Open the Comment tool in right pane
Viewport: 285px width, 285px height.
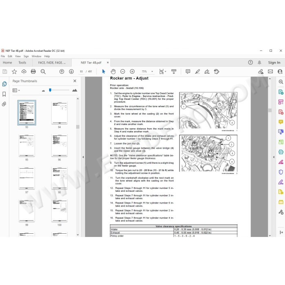281,122
